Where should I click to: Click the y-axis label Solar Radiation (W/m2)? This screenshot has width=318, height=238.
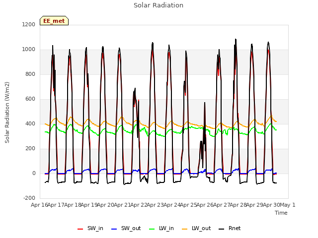tap(7, 113)
